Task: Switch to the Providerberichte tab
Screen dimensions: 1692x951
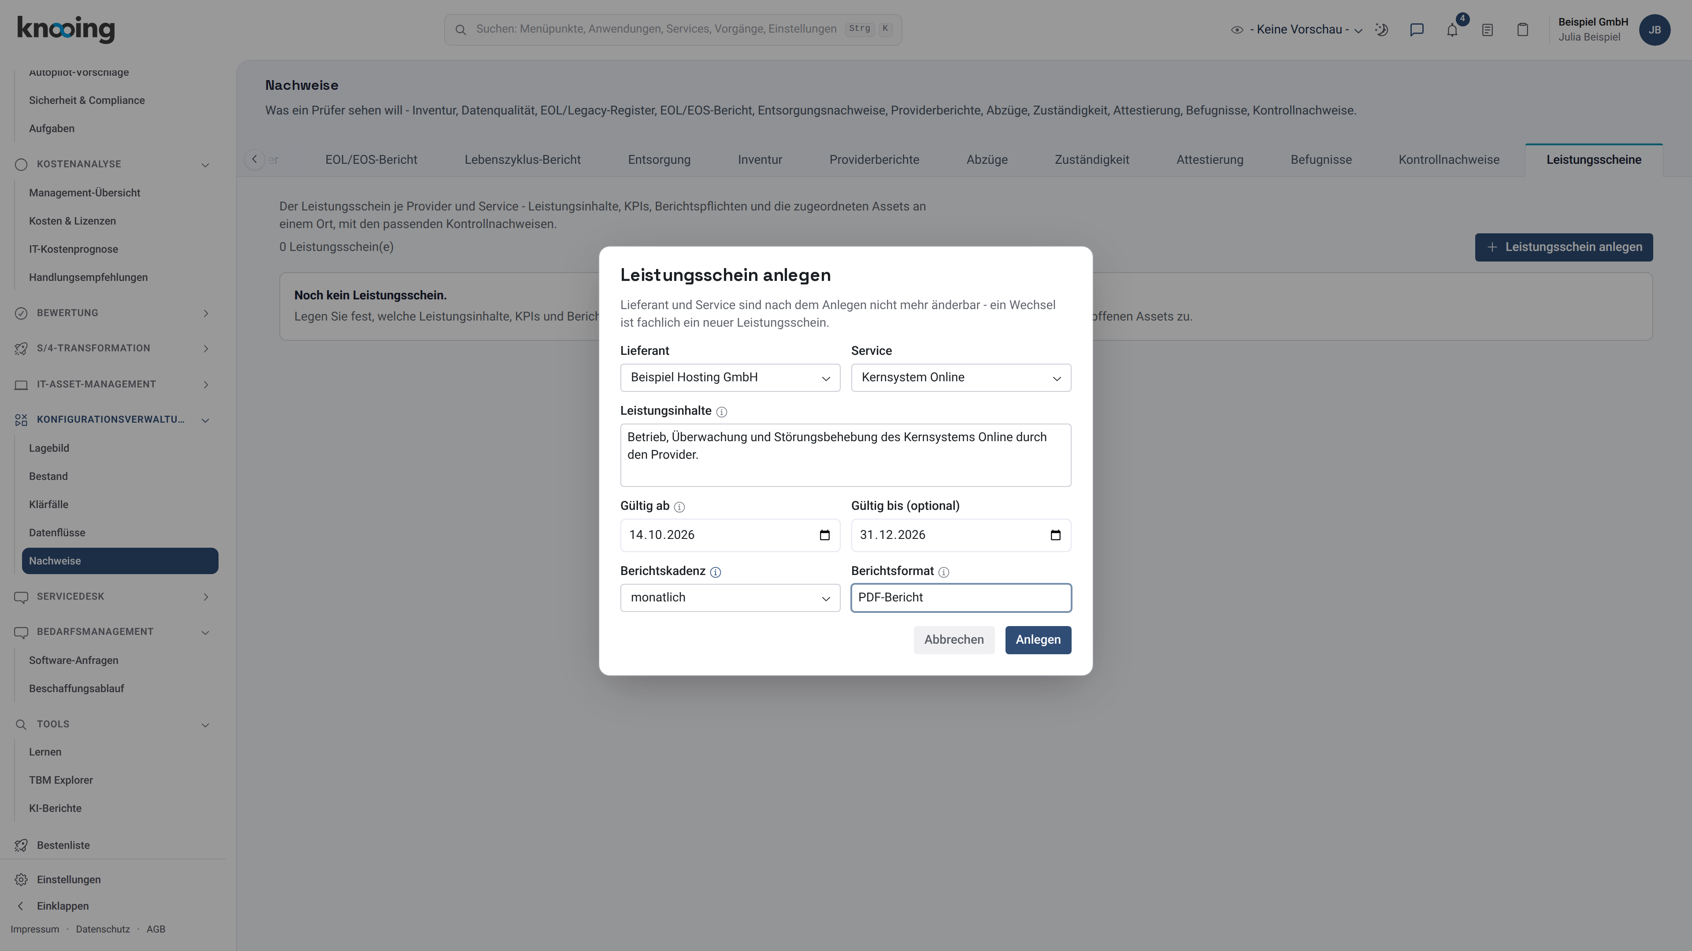Action: pos(874,159)
